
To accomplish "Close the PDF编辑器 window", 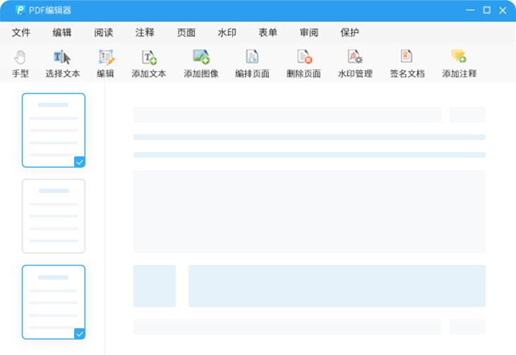I will (503, 11).
